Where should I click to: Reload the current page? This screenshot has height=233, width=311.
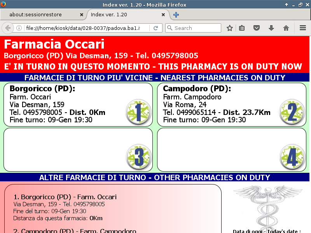(x=155, y=28)
